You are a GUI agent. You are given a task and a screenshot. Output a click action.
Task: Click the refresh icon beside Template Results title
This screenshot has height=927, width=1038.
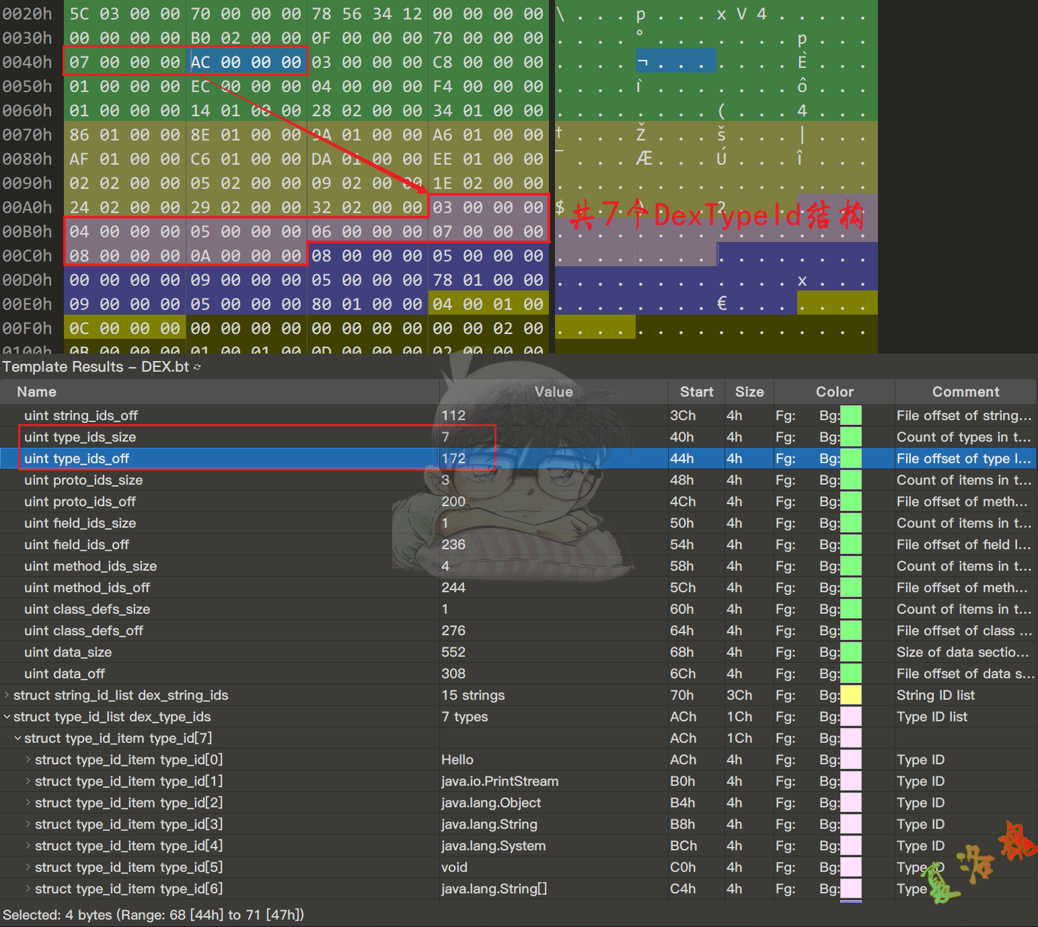point(197,367)
